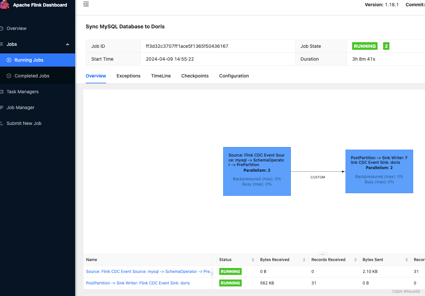425x296 pixels.
Task: Switch to the Configuration tab
Action: 234,76
